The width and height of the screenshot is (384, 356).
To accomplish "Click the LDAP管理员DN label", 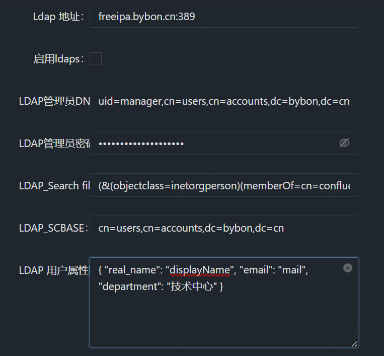I will (x=54, y=101).
